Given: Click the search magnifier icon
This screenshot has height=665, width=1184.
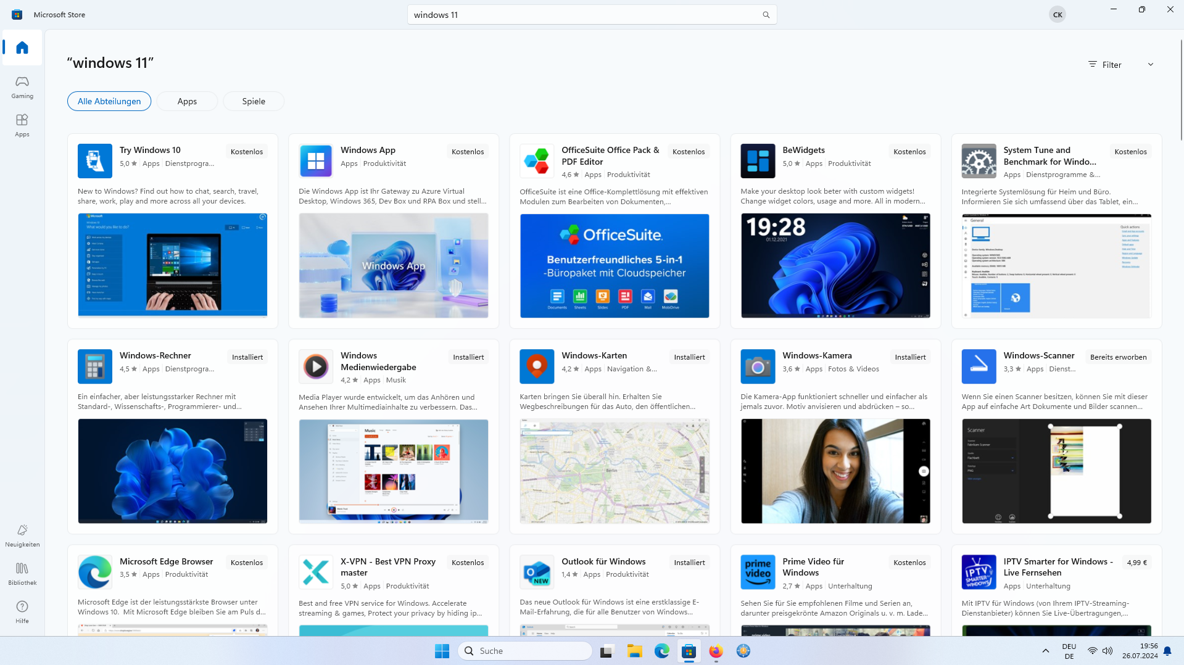Looking at the screenshot, I should click(x=766, y=15).
